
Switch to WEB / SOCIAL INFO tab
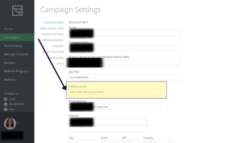point(52,28)
